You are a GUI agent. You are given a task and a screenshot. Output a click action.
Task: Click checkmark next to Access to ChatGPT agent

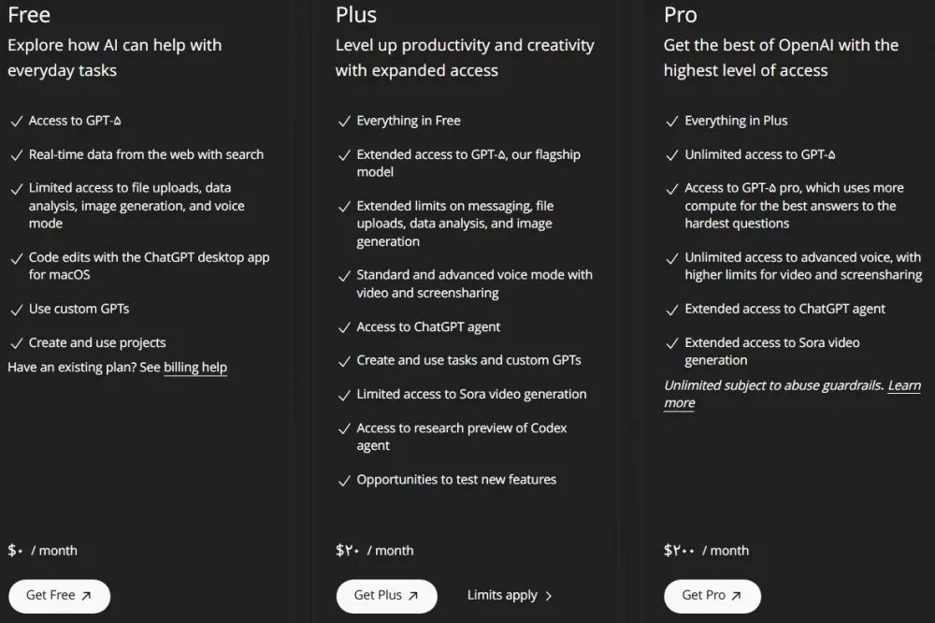click(x=344, y=328)
